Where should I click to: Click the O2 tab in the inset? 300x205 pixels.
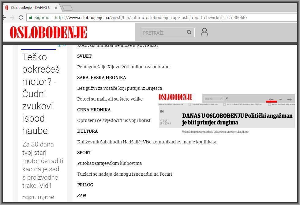pos(280,99)
